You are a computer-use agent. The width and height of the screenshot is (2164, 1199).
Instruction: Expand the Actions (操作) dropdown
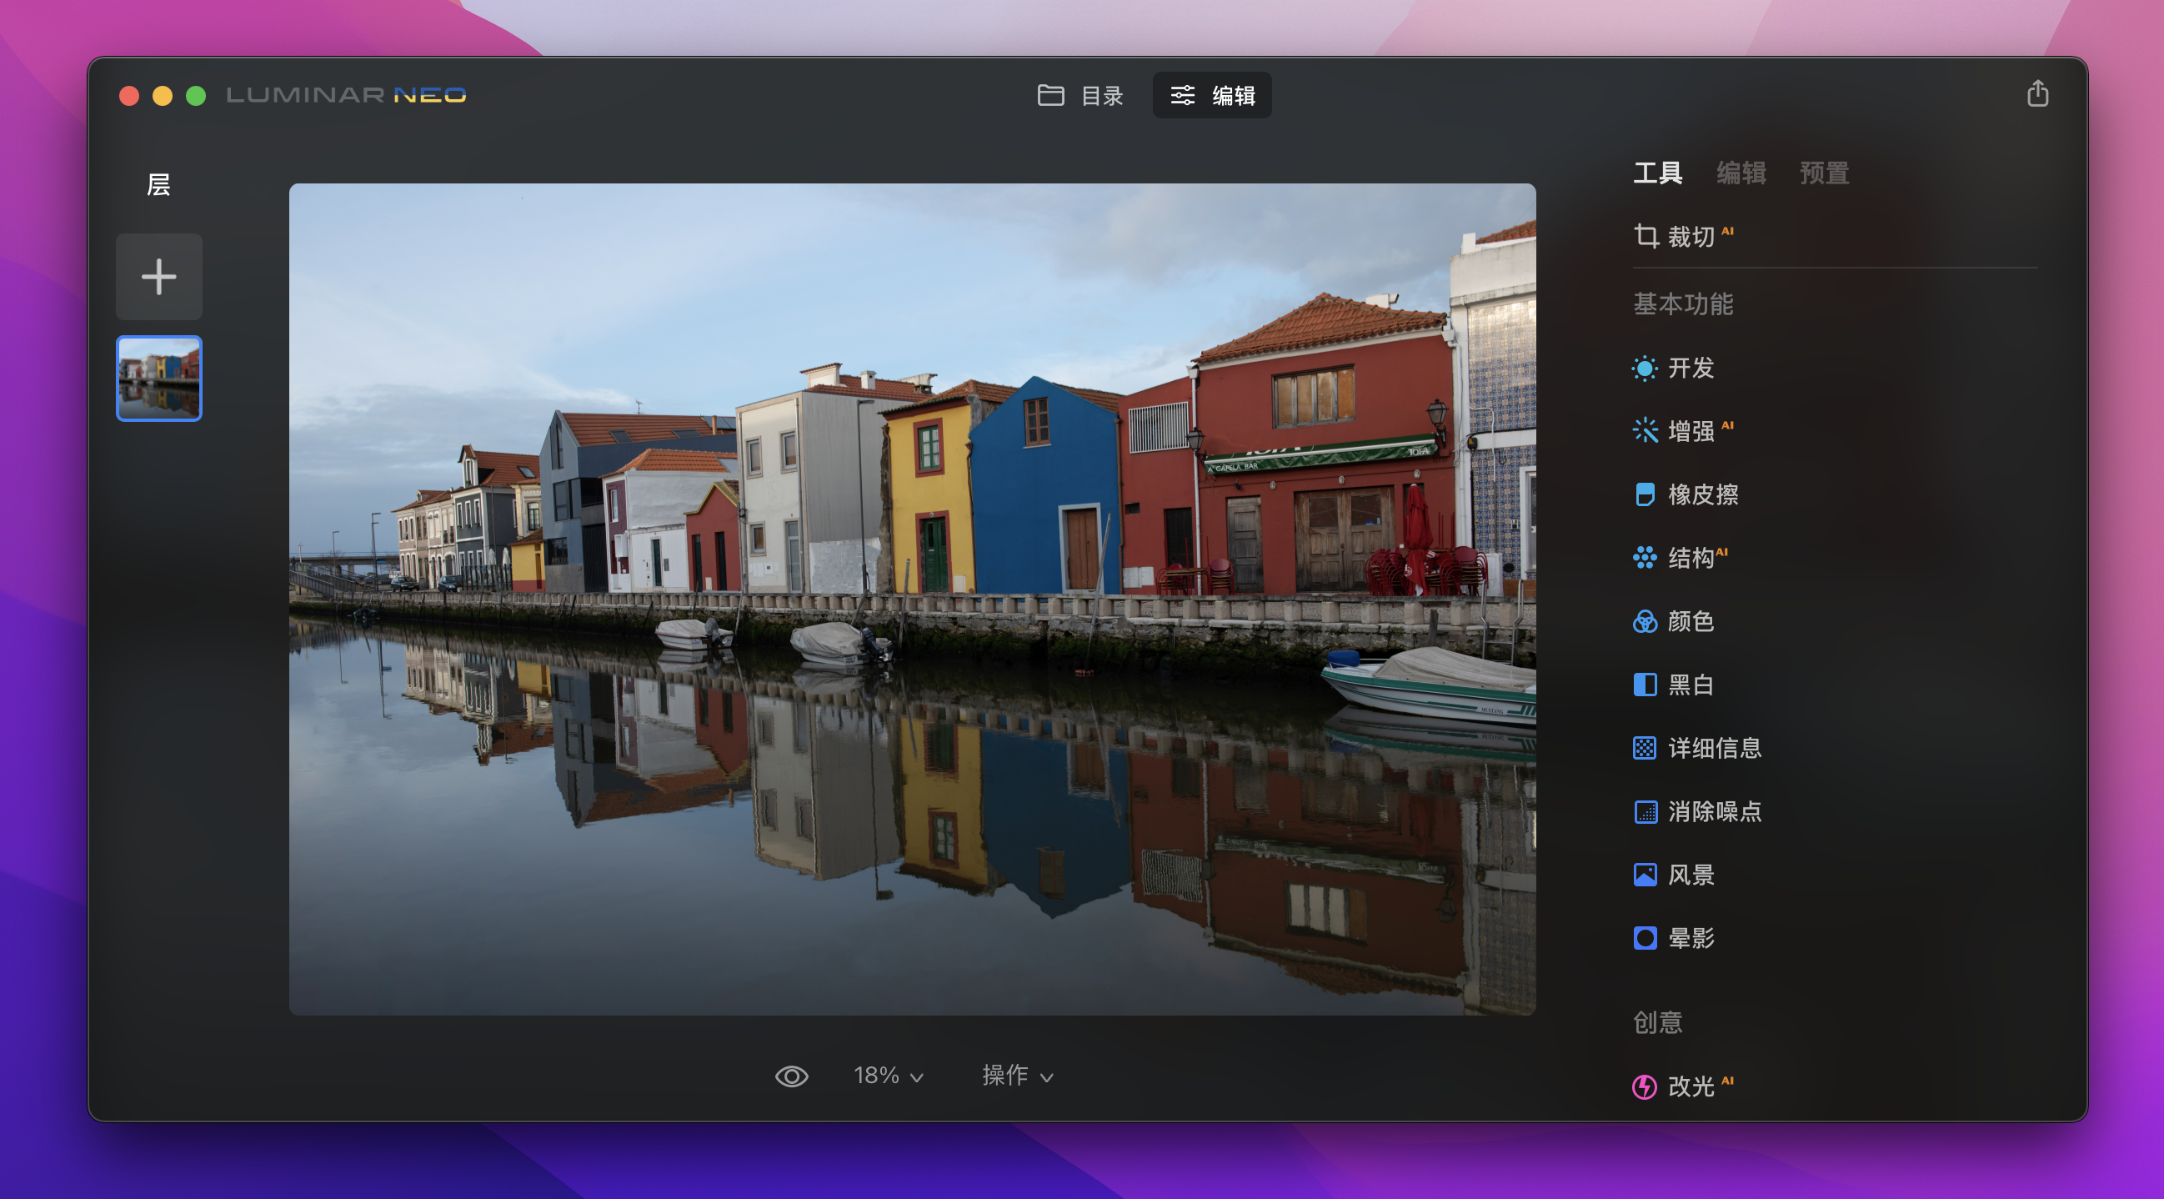tap(1017, 1076)
